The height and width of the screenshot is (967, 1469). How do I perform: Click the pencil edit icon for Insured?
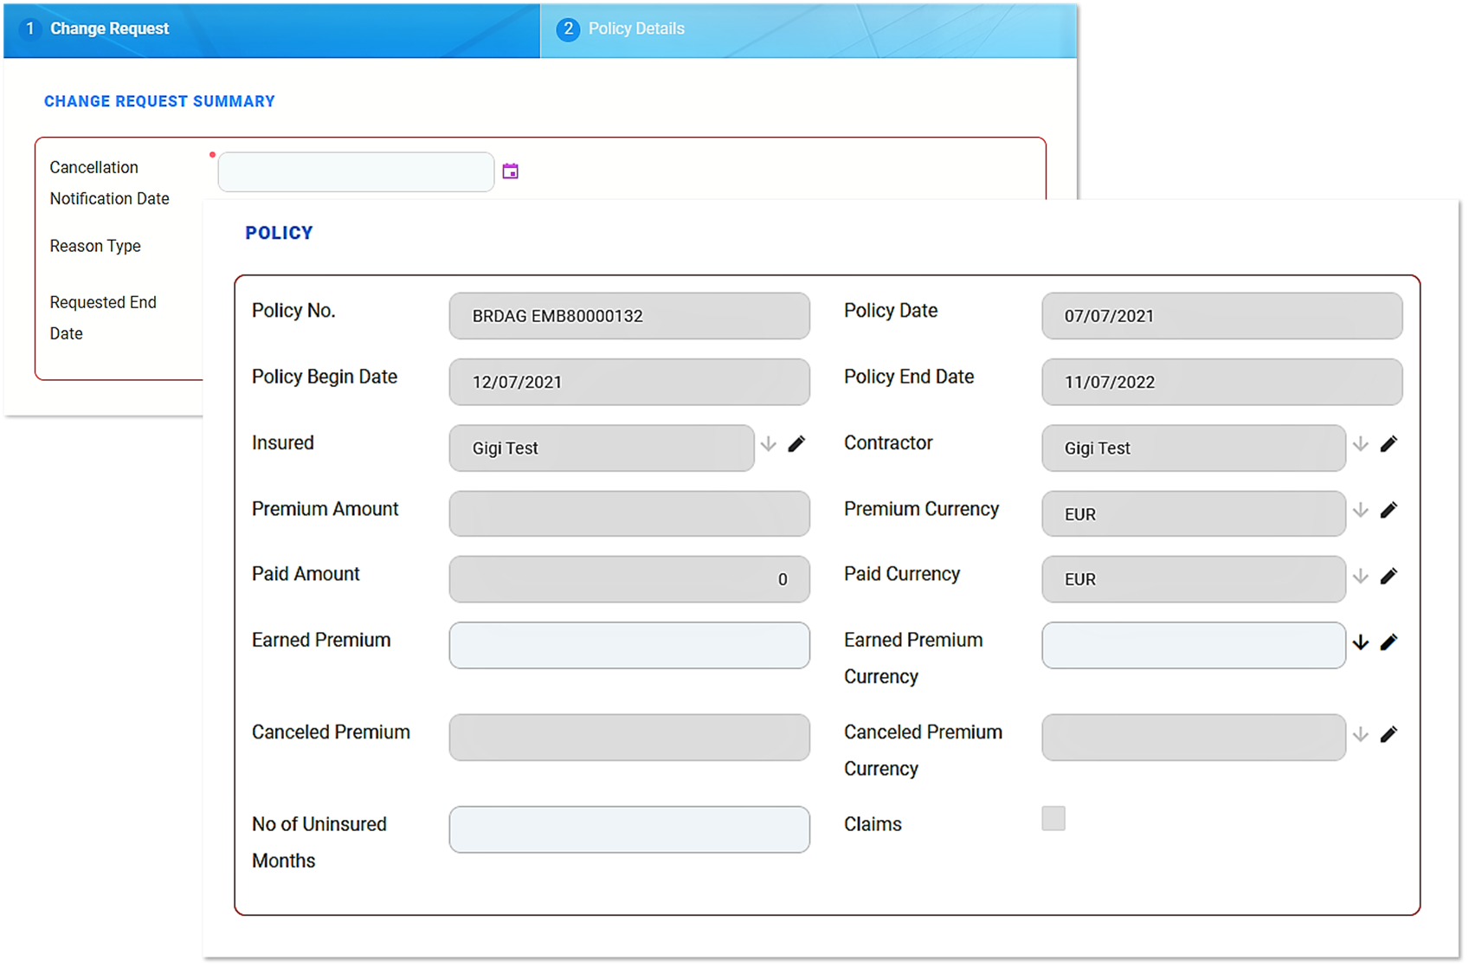pyautogui.click(x=796, y=444)
